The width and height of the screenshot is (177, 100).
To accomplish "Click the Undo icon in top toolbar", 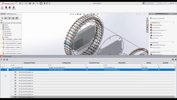I will [37, 3].
